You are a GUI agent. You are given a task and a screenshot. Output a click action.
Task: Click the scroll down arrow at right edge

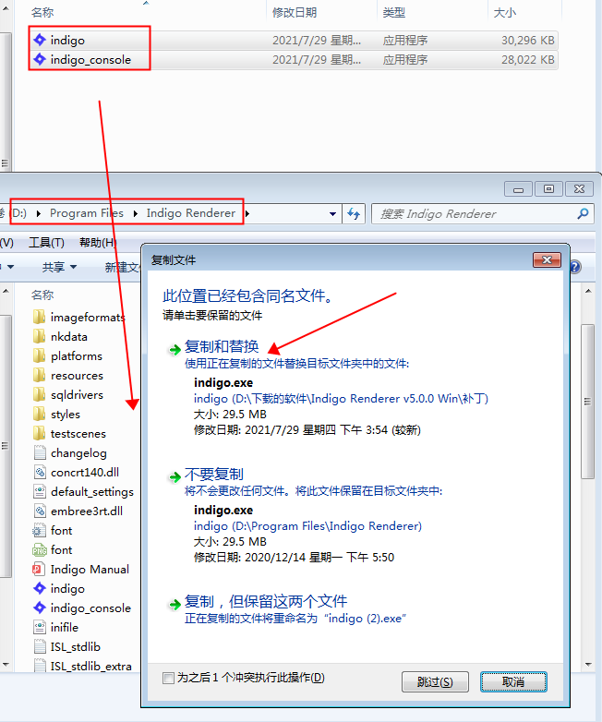(x=588, y=665)
